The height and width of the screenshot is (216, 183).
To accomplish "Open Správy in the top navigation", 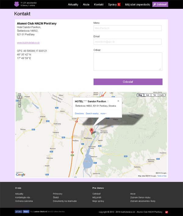I will pos(112,5).
